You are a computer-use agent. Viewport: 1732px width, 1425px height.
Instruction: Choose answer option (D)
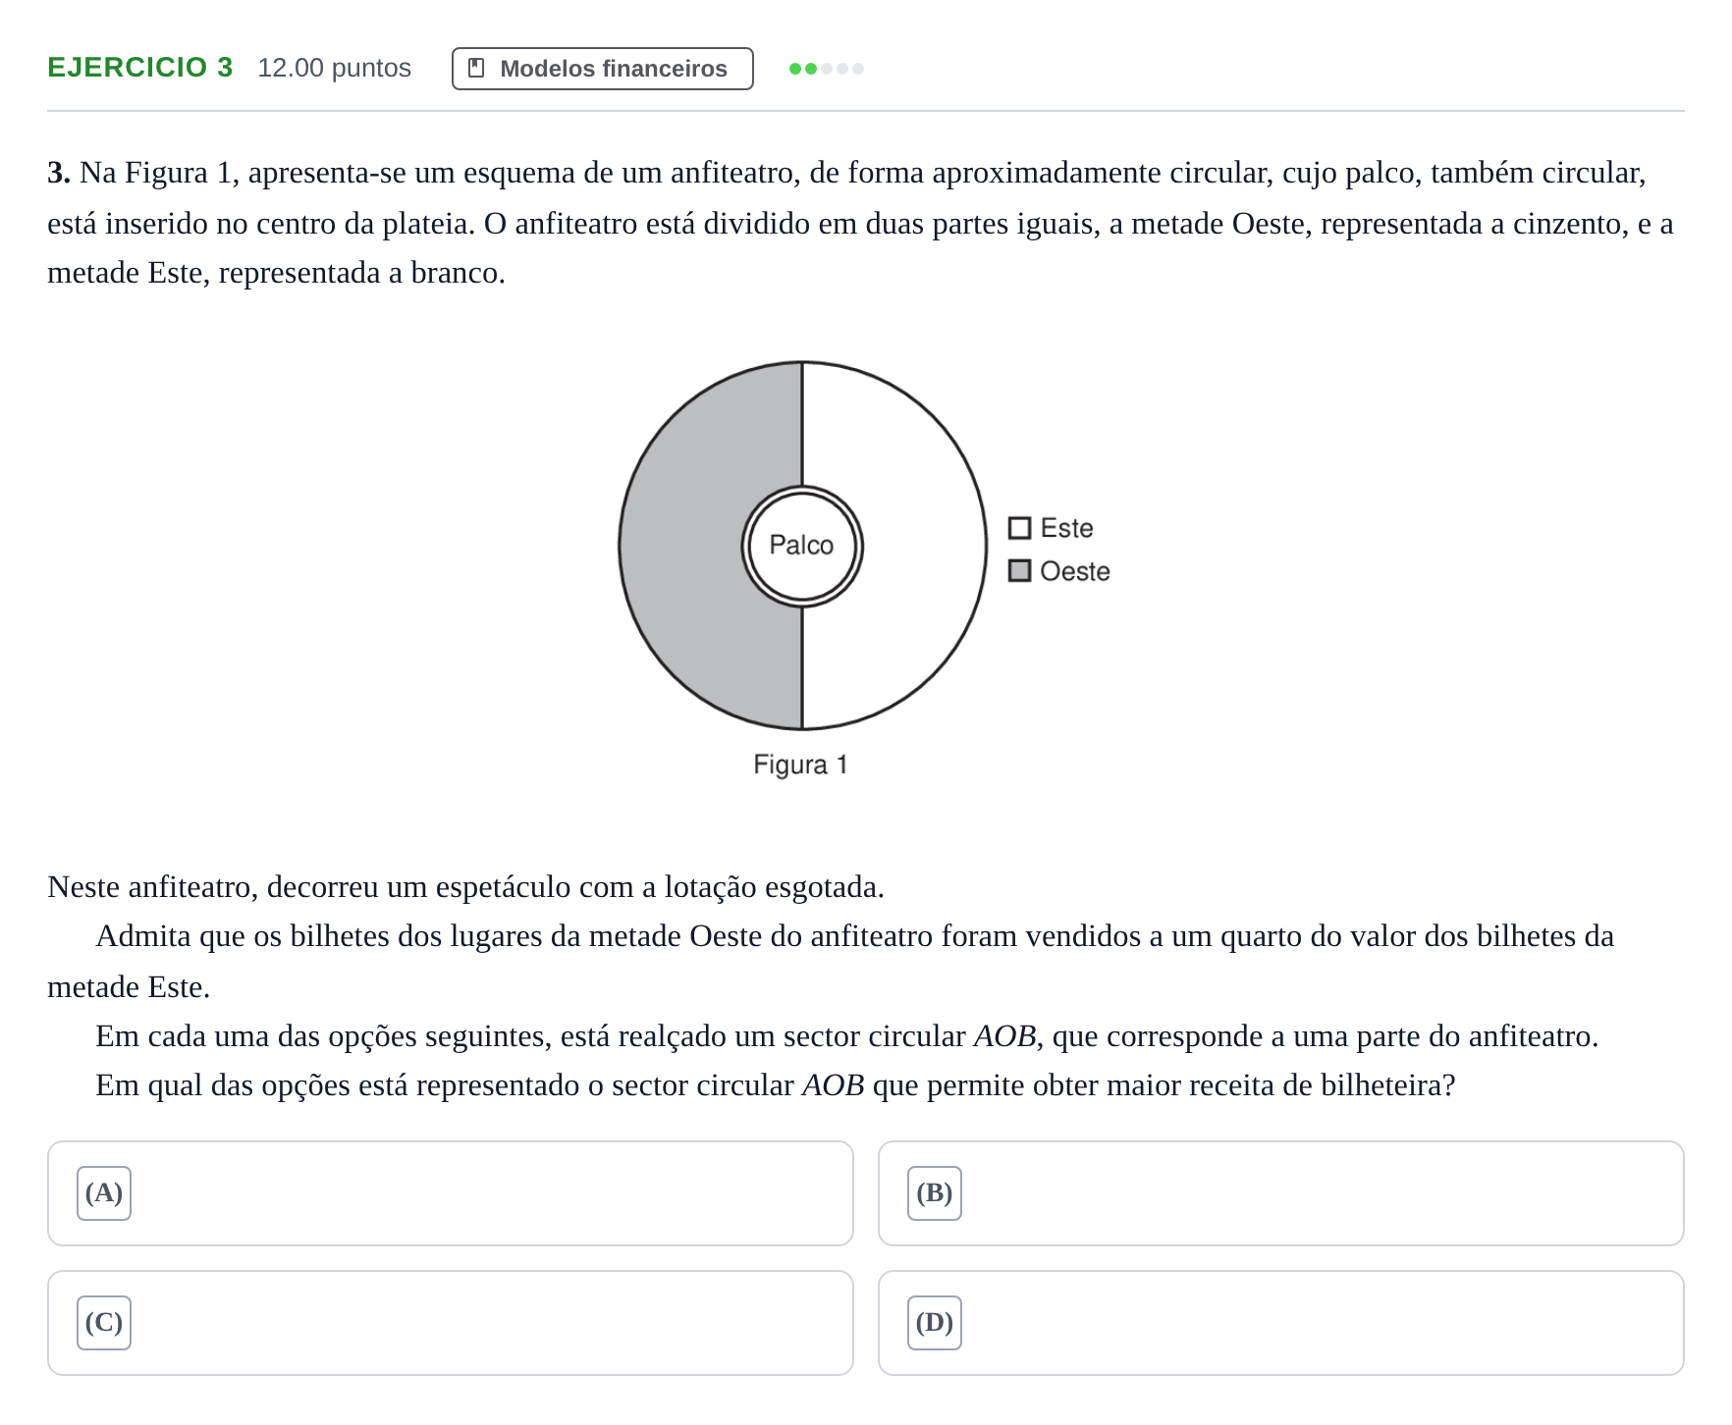(1280, 1322)
